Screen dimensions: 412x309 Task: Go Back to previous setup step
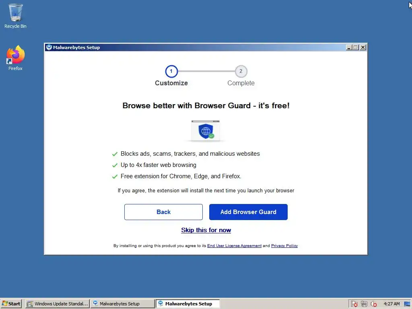(163, 212)
